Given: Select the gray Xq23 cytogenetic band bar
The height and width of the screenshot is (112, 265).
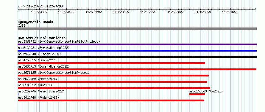Looking at the screenshot, I should pyautogui.click(x=137, y=29).
